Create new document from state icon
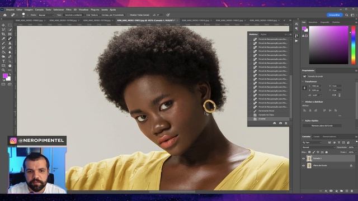The width and height of the screenshot is (358, 201). coord(275,123)
